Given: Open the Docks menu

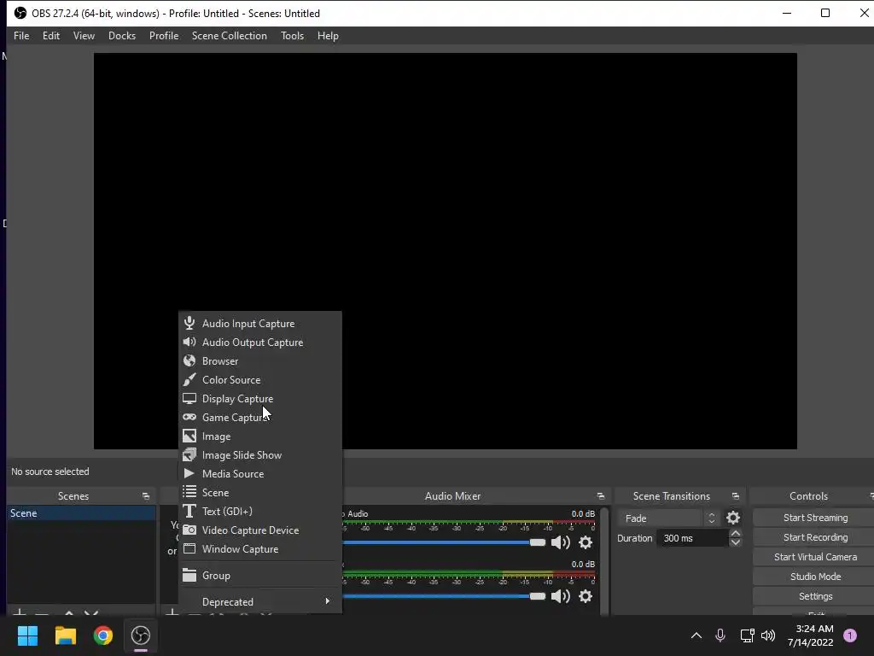Looking at the screenshot, I should 122,36.
